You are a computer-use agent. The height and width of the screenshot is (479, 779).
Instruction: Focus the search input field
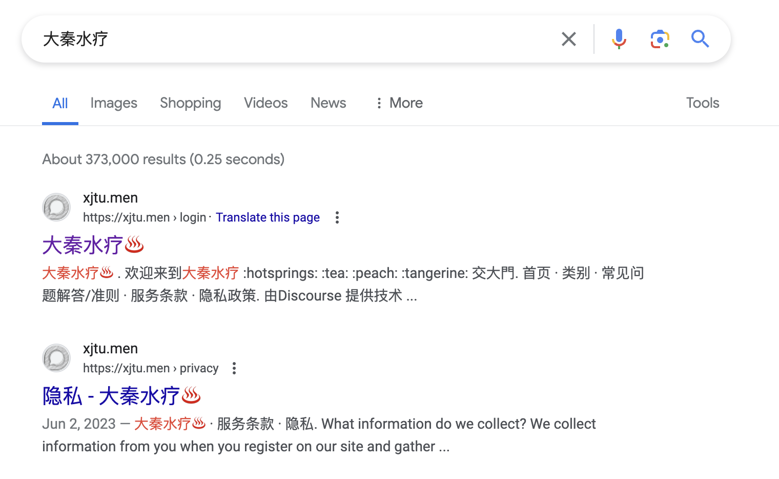[x=297, y=39]
